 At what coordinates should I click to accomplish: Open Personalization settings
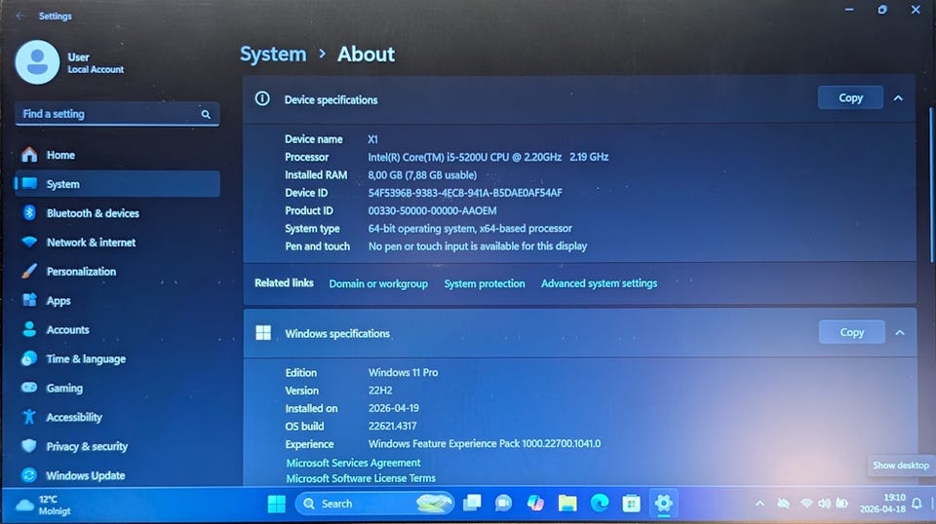117,272
